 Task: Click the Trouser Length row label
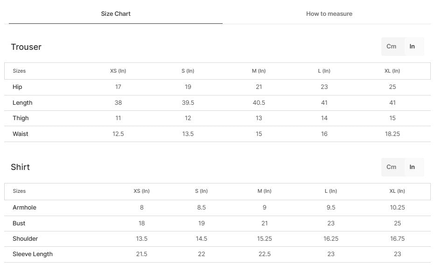point(22,103)
